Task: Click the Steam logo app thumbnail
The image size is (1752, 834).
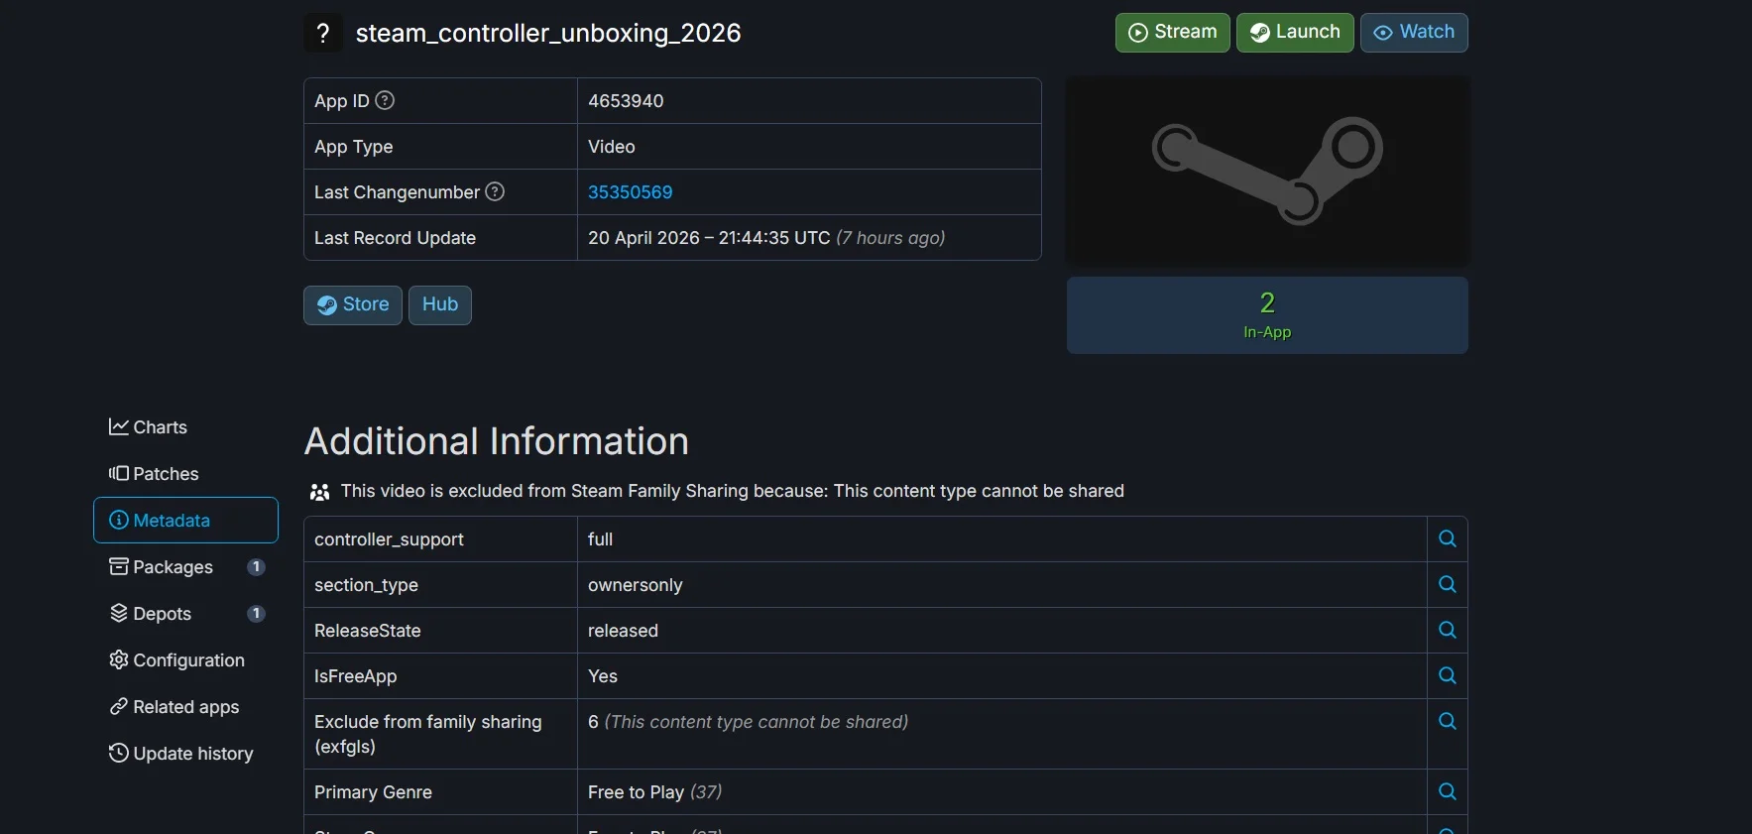Action: point(1267,171)
